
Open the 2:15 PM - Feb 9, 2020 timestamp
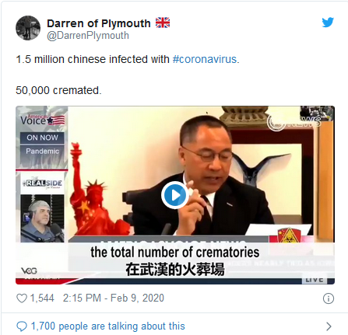tap(114, 298)
